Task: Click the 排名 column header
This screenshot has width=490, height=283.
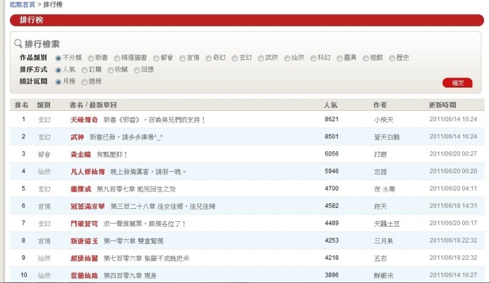Action: tap(21, 105)
